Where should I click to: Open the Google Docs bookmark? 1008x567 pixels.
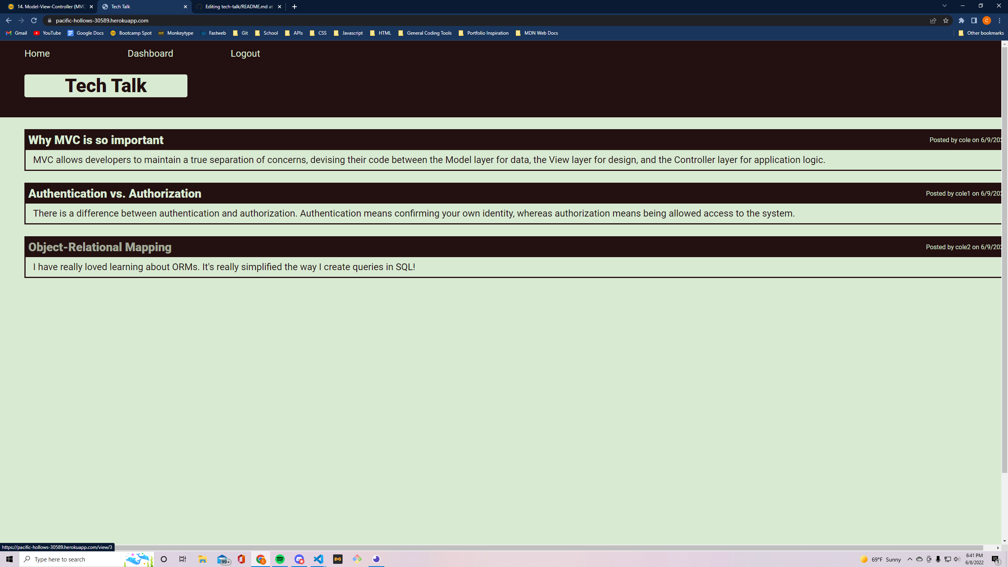85,33
